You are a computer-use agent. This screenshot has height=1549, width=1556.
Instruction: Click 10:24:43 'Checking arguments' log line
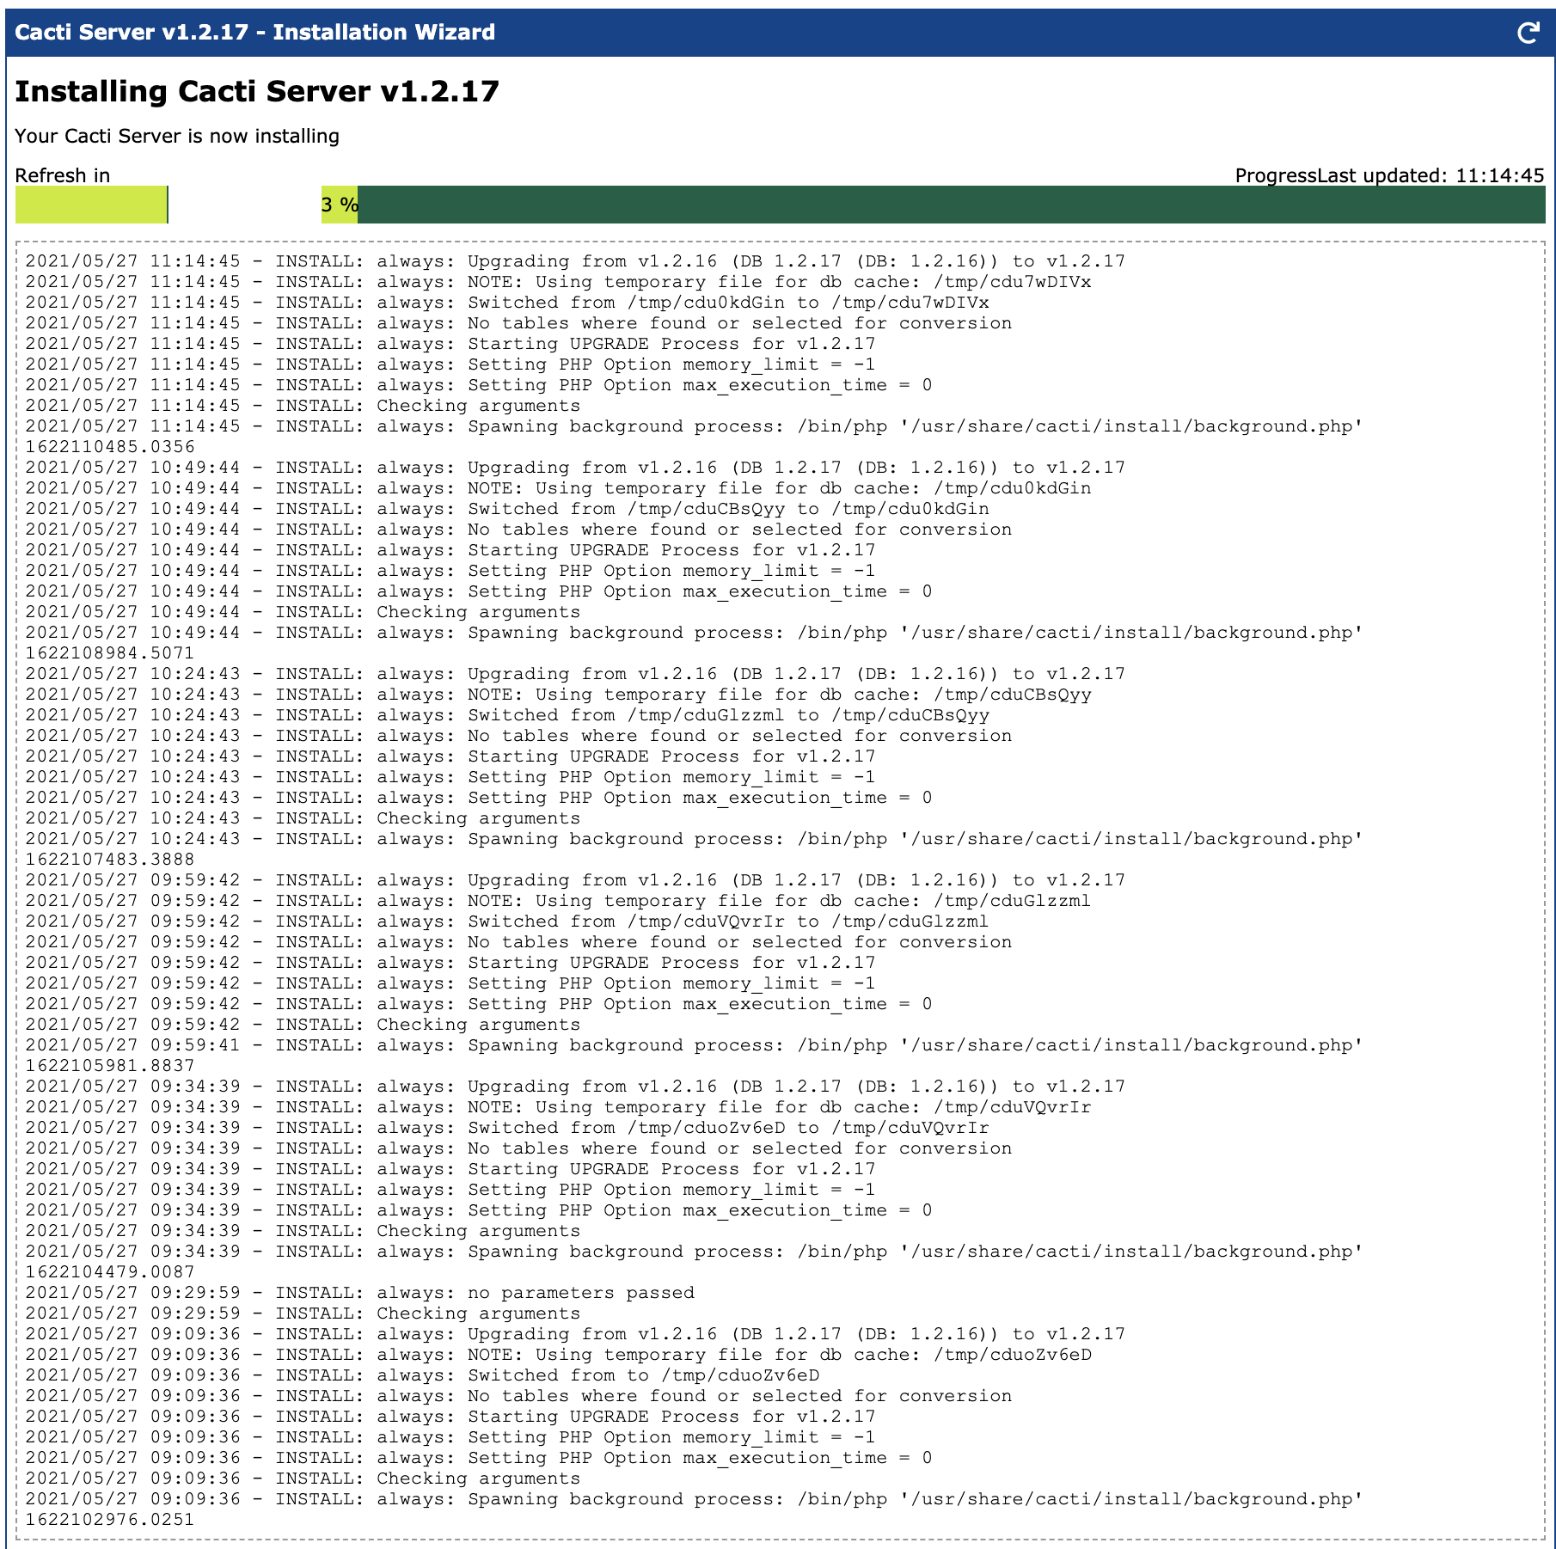click(x=303, y=818)
